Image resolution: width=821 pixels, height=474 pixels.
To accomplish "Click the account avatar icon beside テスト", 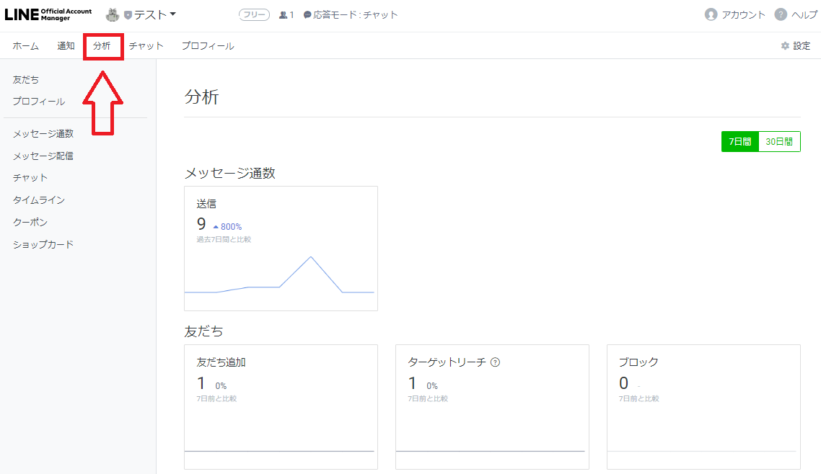I will click(x=113, y=14).
